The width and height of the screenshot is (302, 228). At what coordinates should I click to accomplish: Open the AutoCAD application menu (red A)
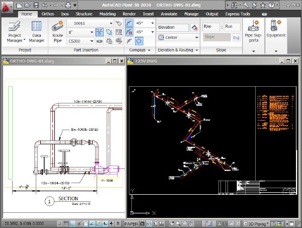click(x=7, y=7)
